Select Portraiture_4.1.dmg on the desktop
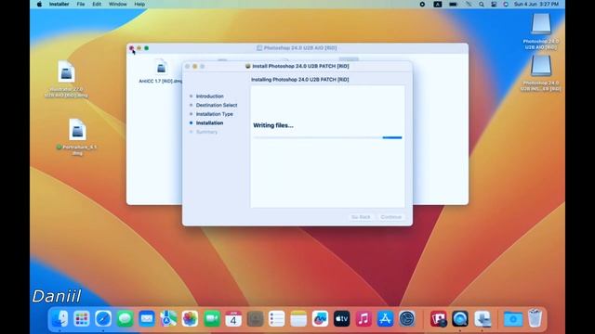Viewport: 595px width, 334px height. (x=77, y=136)
